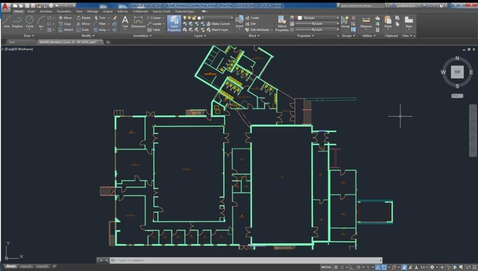Open the Layer Properties manager

tap(174, 23)
